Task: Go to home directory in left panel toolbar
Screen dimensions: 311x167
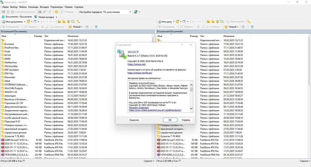Action: 68,22
